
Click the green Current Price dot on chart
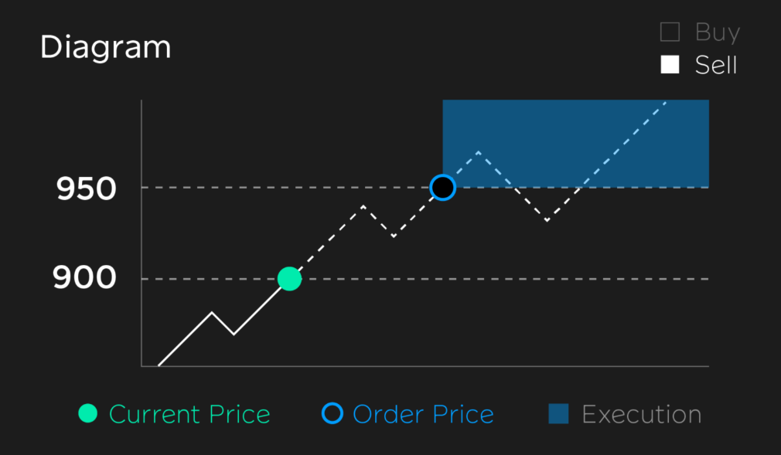click(289, 279)
